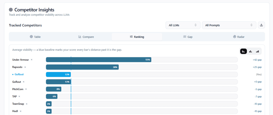Click the Rapsodo 38% visibility bar
The width and height of the screenshot is (273, 115).
coord(82,67)
